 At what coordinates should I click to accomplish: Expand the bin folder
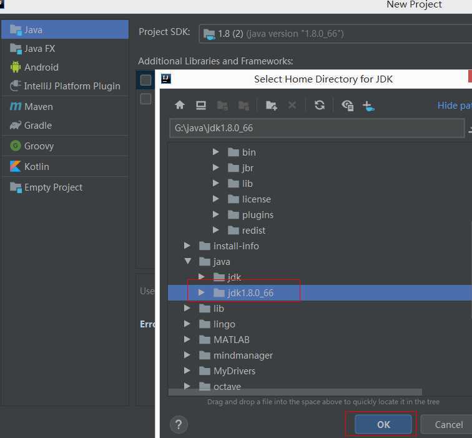tap(215, 152)
